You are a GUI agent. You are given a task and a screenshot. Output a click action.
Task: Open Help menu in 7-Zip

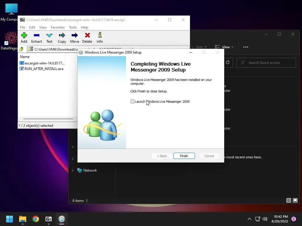click(x=84, y=27)
